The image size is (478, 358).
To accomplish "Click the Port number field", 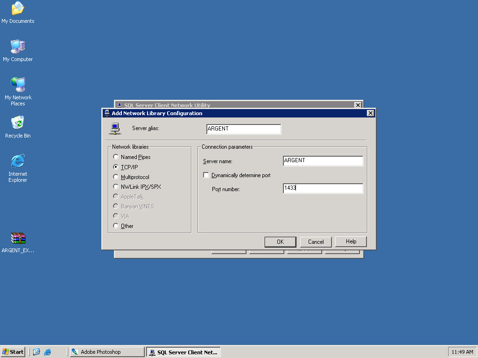I will click(x=323, y=188).
